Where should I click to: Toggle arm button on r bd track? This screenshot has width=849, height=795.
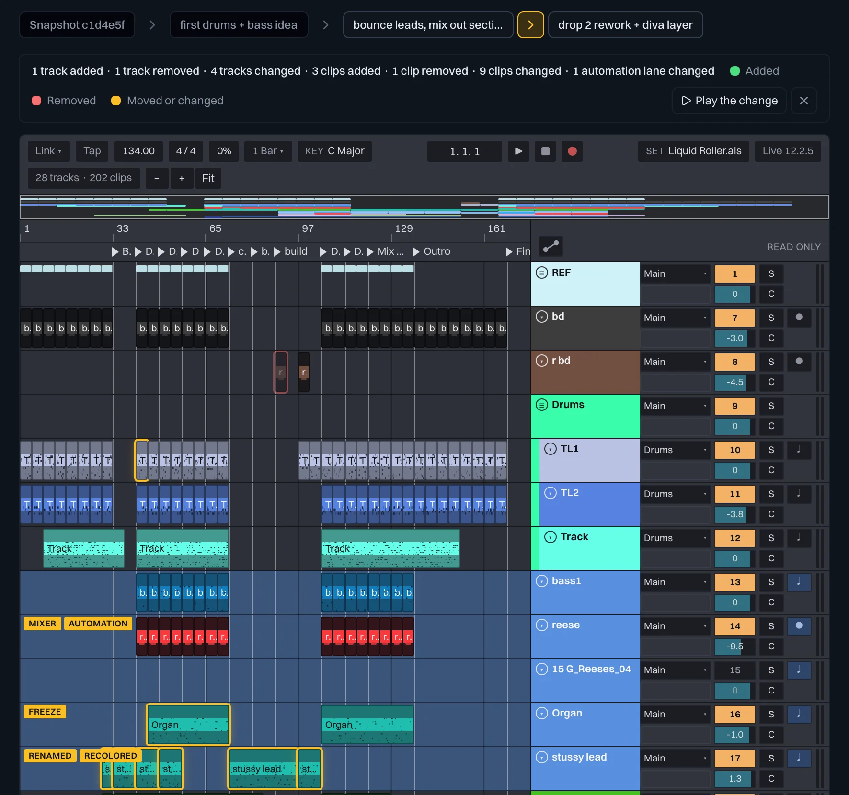click(x=799, y=361)
